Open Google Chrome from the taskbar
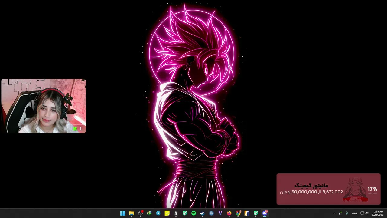This screenshot has height=218, width=387. [x=238, y=213]
